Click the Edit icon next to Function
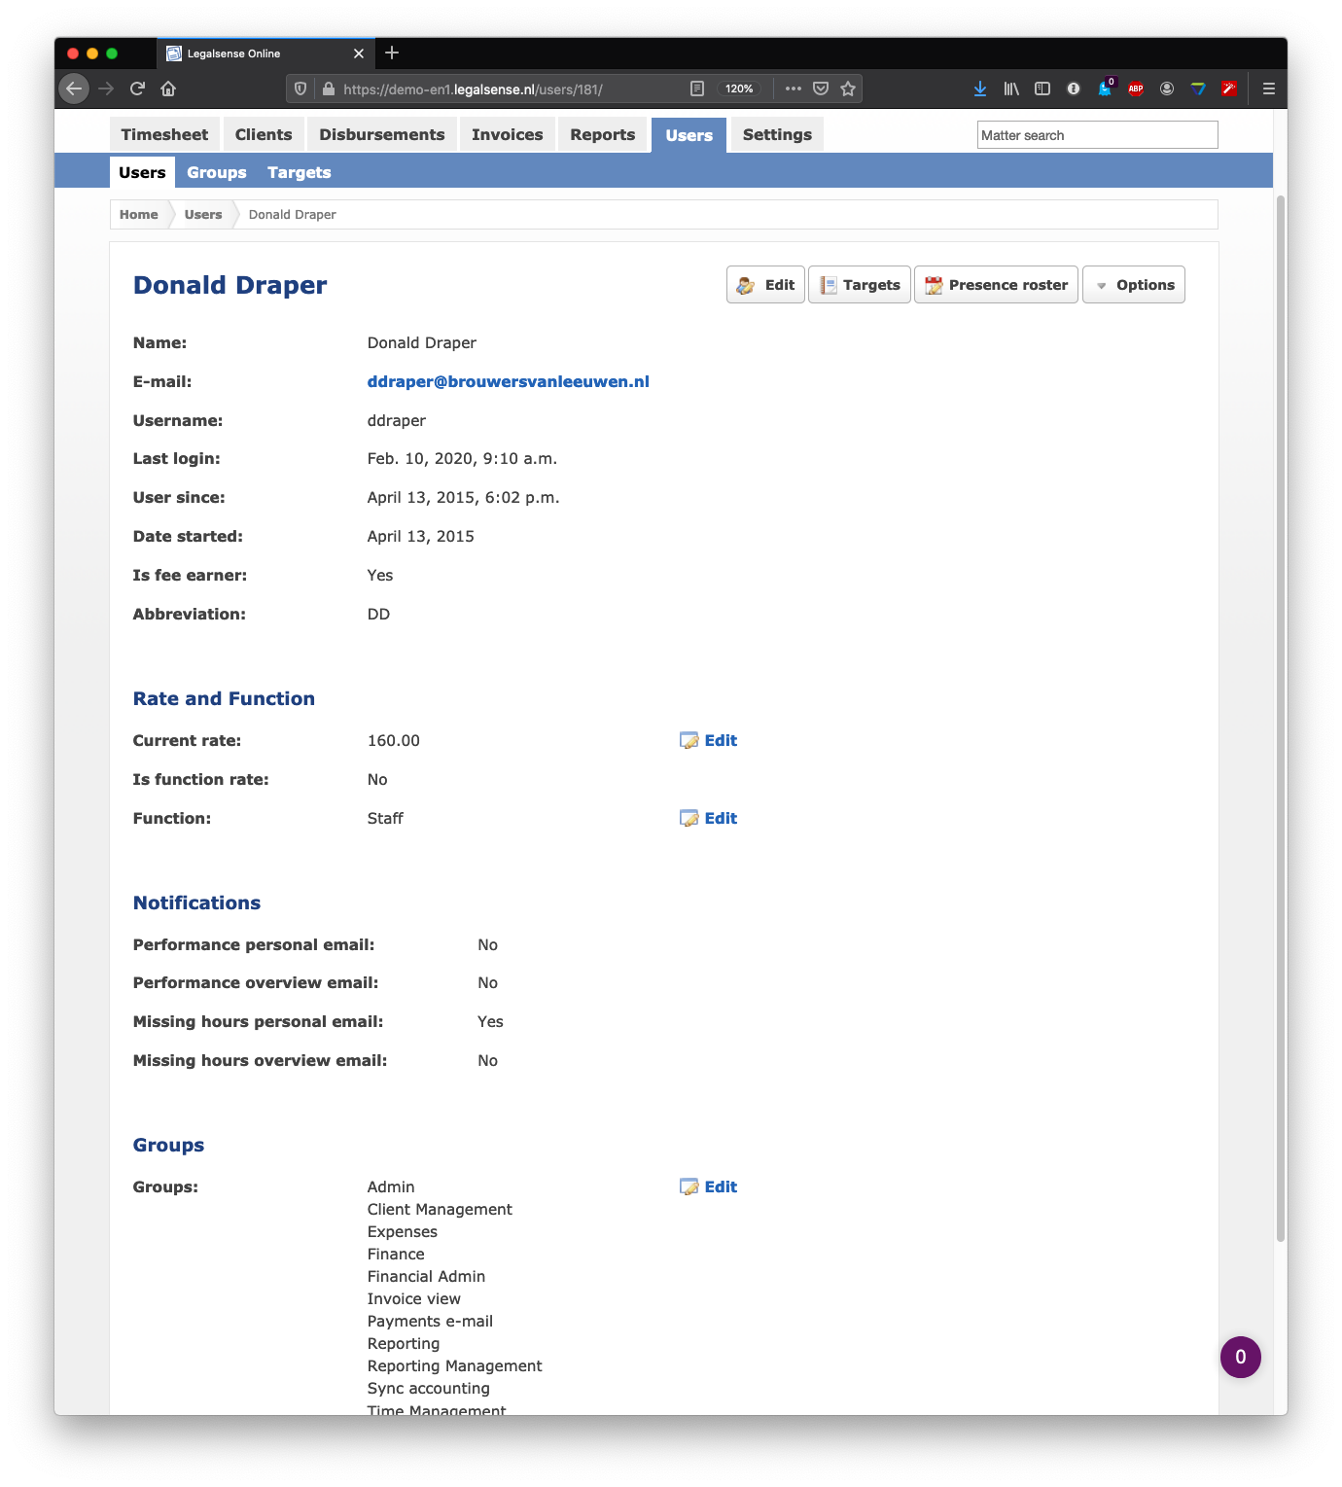This screenshot has height=1487, width=1342. coord(690,818)
